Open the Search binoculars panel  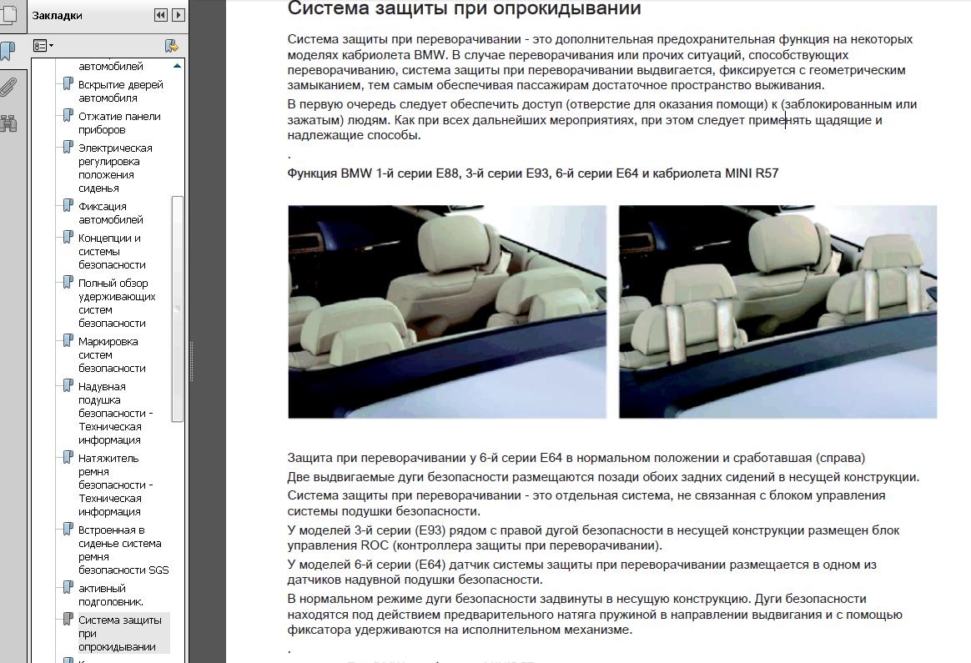[8, 123]
